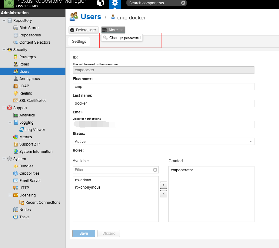This screenshot has width=279, height=248.
Task: Choose Change password from the menu
Action: tap(122, 38)
